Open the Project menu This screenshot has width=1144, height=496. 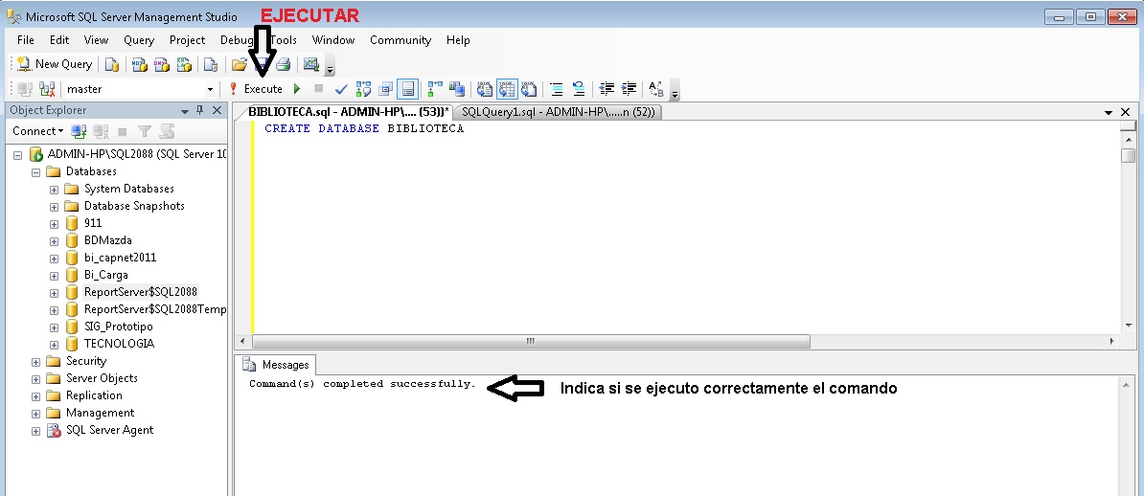(188, 40)
